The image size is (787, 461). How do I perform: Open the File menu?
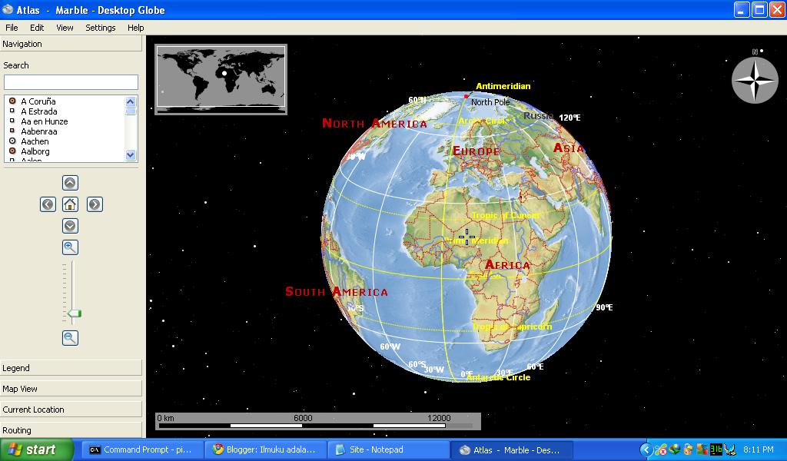pos(12,28)
